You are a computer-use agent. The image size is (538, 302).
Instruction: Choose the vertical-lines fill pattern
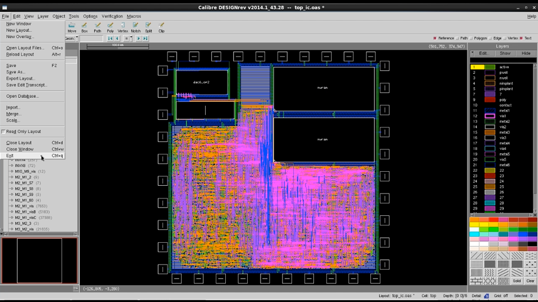476,272
